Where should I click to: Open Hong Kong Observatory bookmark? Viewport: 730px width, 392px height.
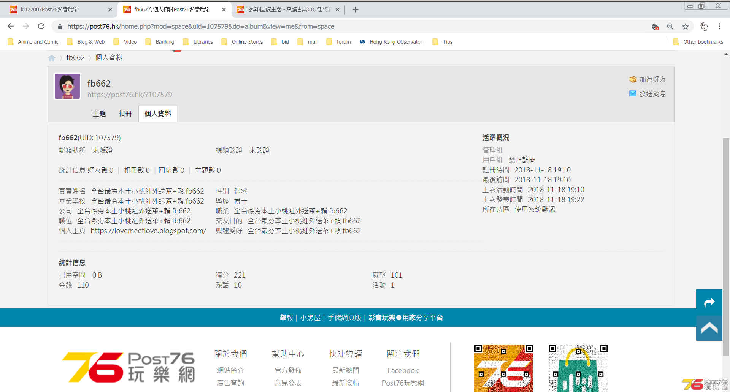pyautogui.click(x=391, y=42)
